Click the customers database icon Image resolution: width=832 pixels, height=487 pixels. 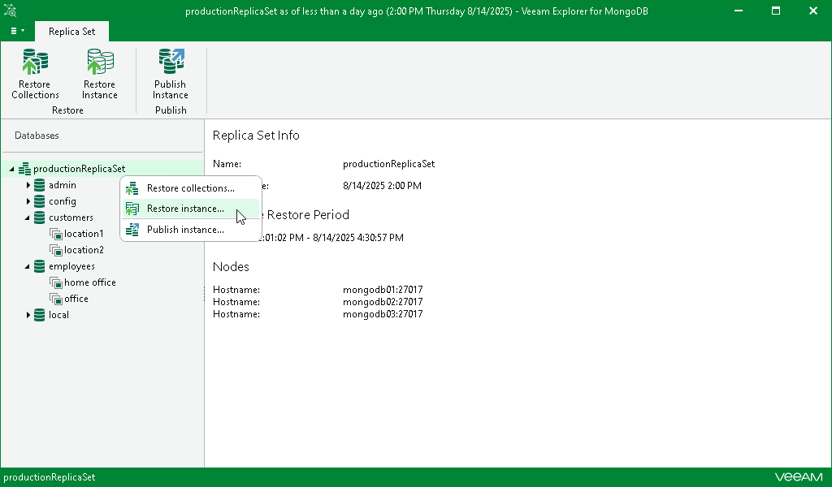pos(39,218)
